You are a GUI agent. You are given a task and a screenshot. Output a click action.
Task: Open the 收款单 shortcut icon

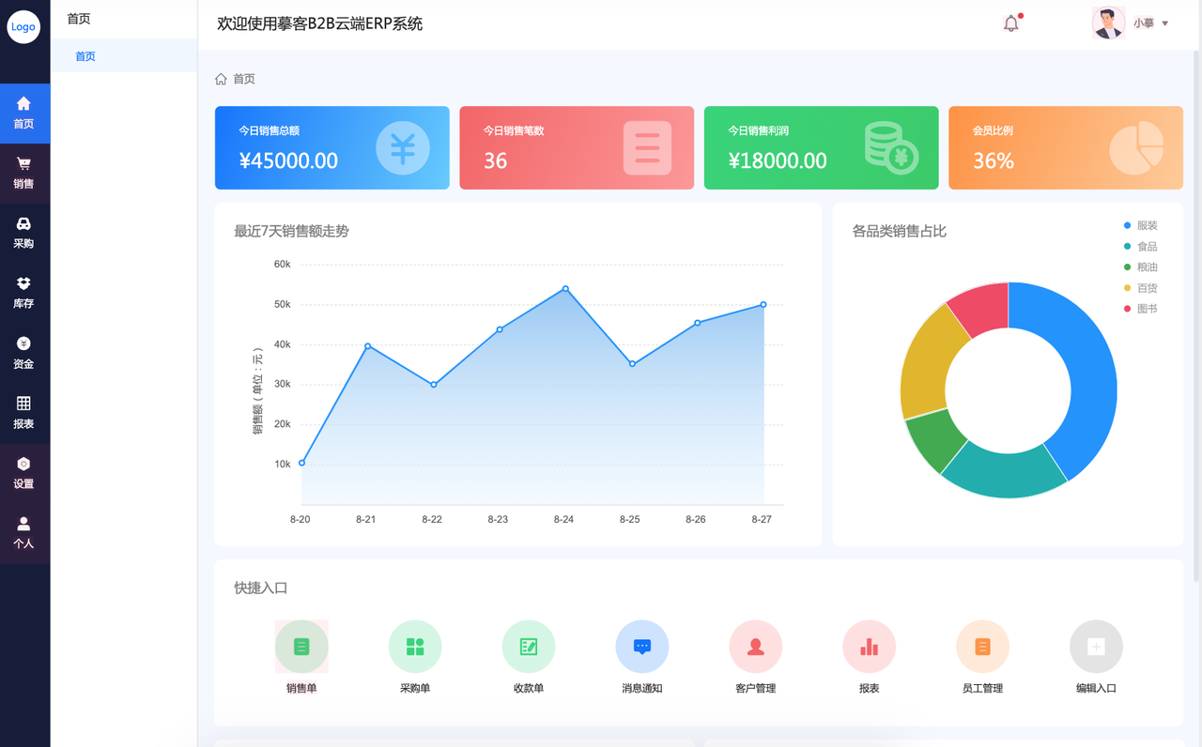pos(529,647)
